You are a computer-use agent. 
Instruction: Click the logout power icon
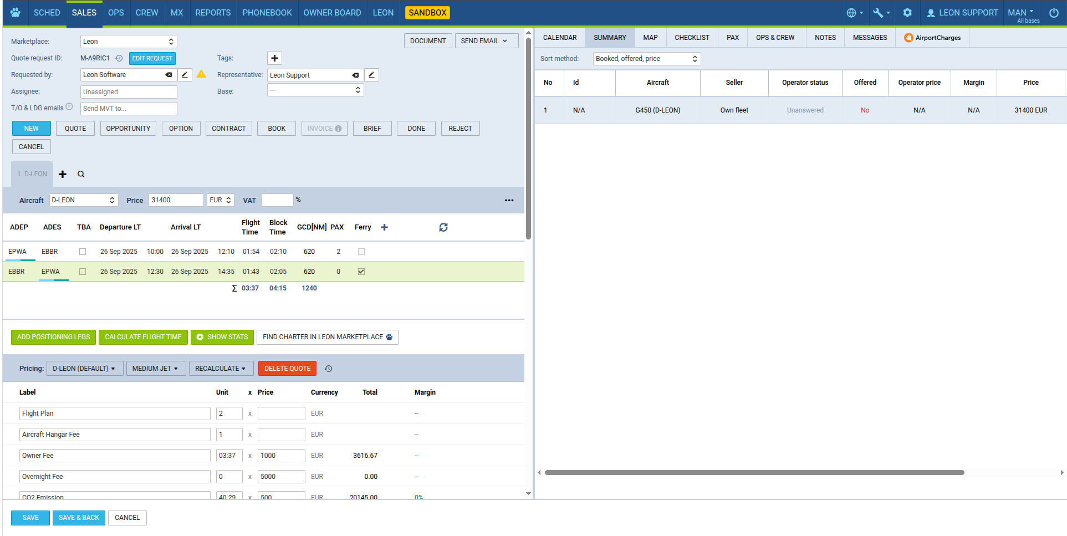[x=1054, y=12]
